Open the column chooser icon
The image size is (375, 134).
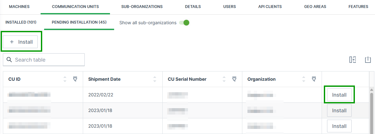tap(353, 60)
